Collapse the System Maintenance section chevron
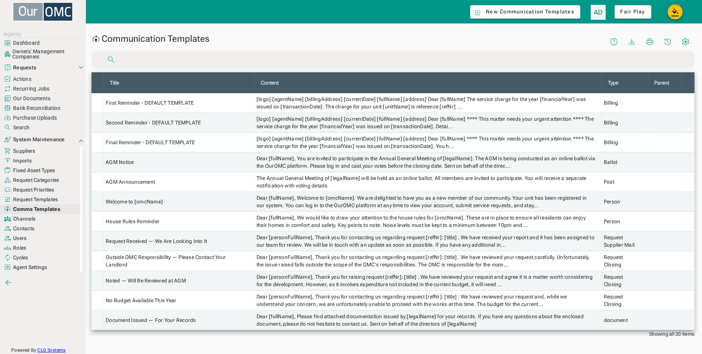Viewport: 702px width, 354px height. [x=81, y=140]
